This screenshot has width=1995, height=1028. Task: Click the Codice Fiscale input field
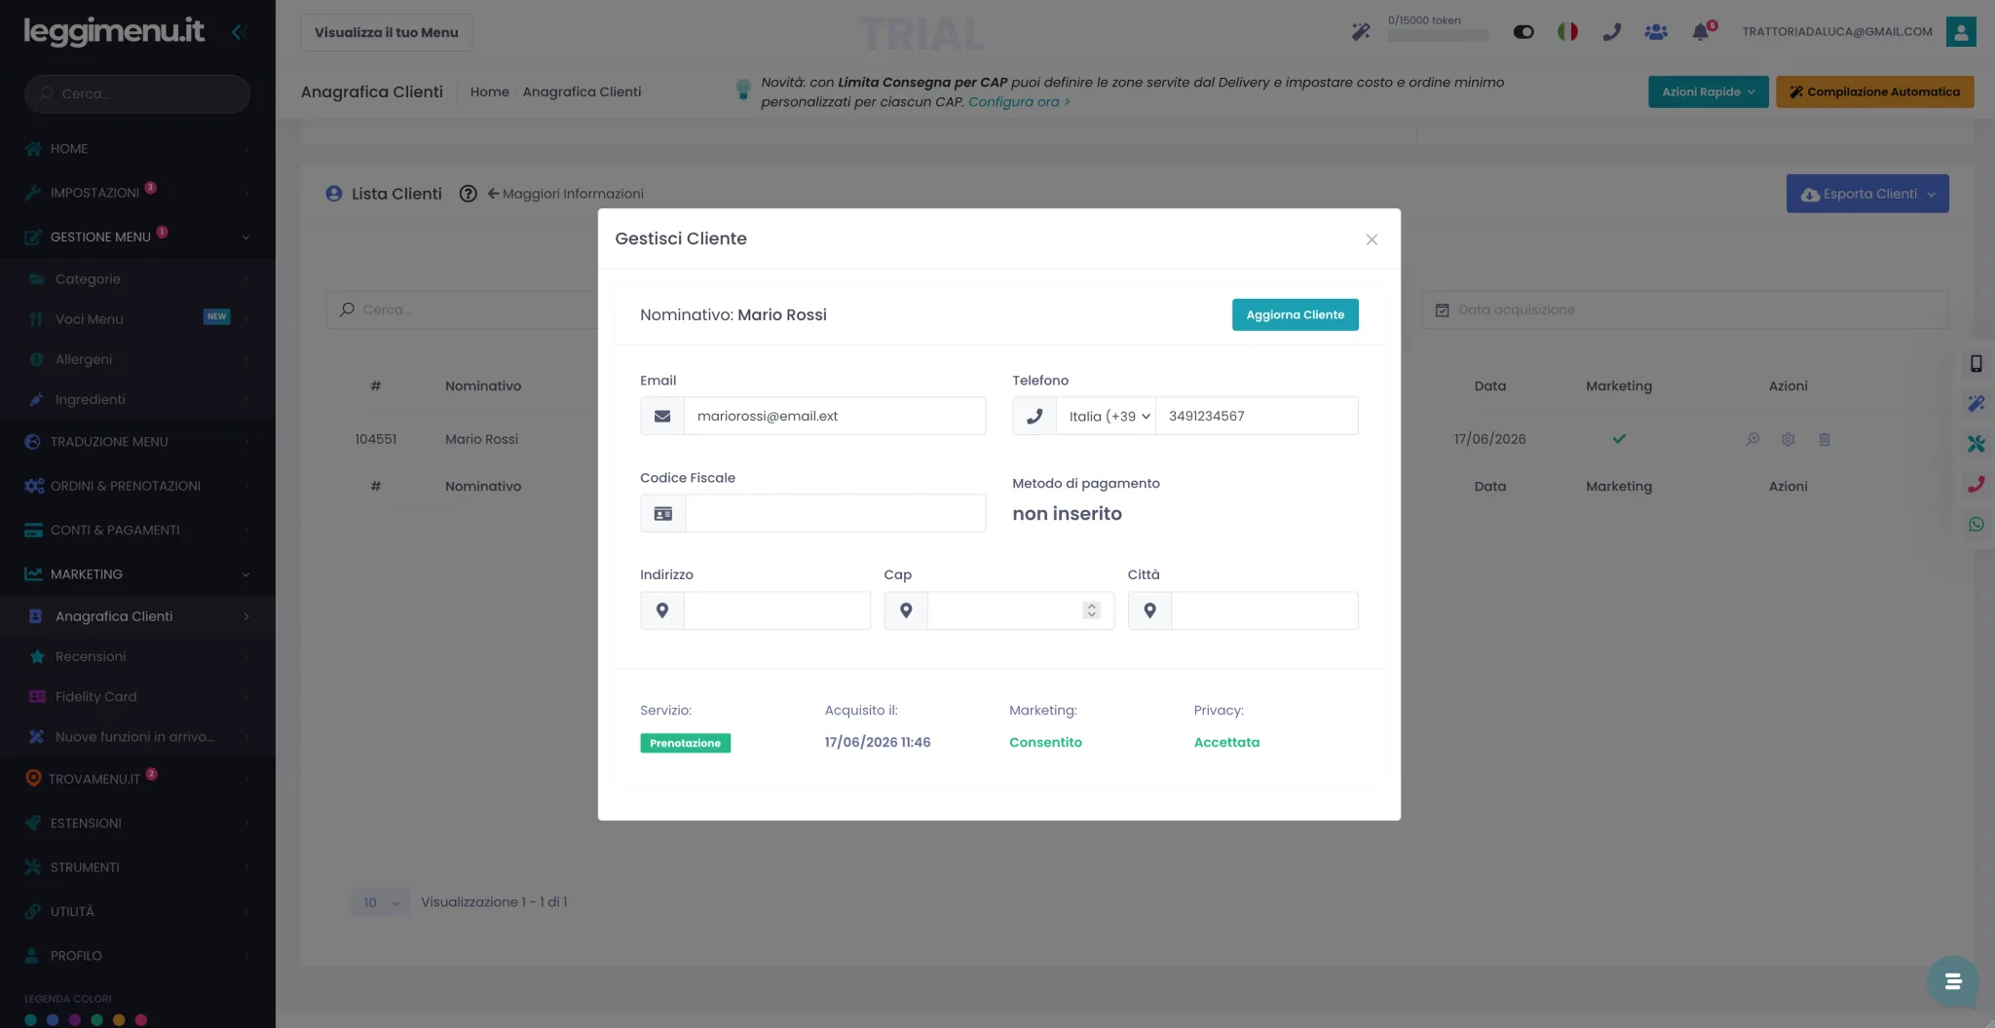click(835, 513)
